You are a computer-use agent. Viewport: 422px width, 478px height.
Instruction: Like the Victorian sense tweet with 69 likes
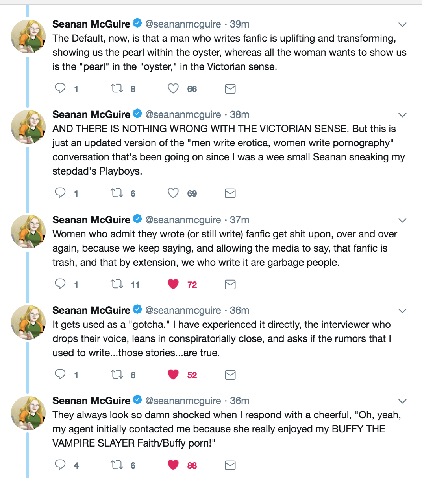pyautogui.click(x=173, y=193)
